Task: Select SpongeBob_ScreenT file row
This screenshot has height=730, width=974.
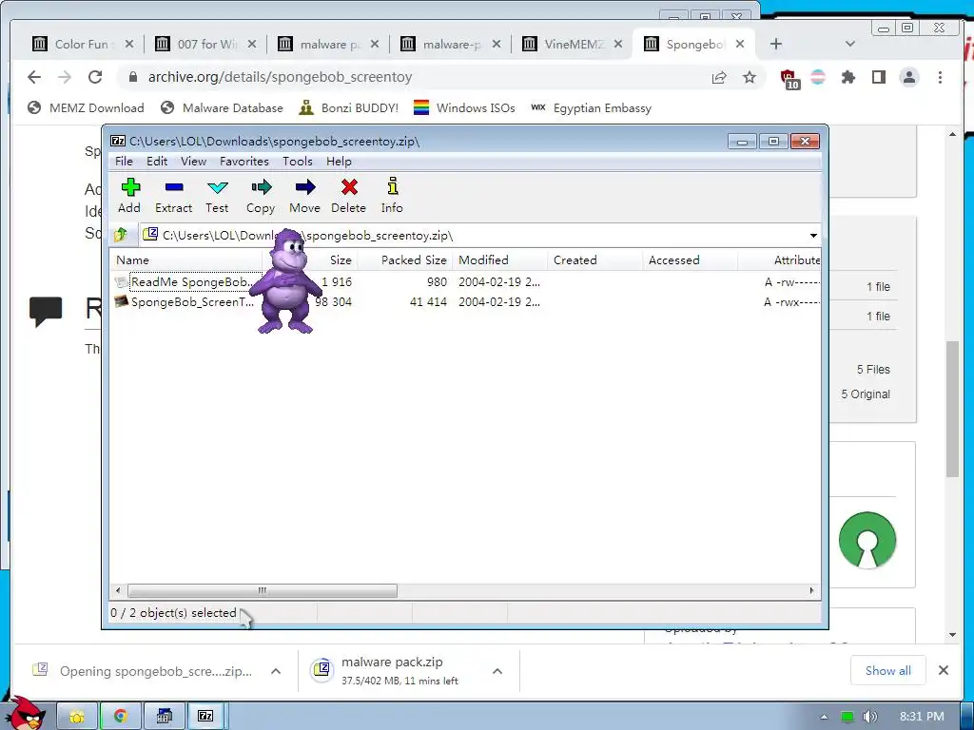Action: [x=464, y=301]
